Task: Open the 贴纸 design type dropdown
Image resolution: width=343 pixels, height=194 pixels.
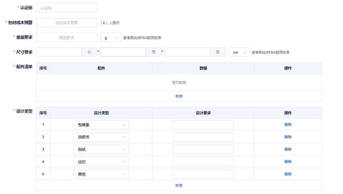Action: pyautogui.click(x=101, y=149)
